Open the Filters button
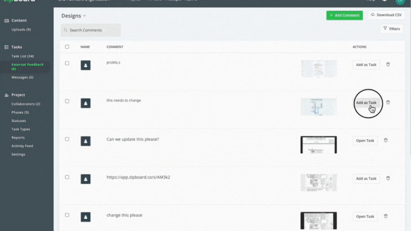Viewport: 411px width, 231px height. 392,28
